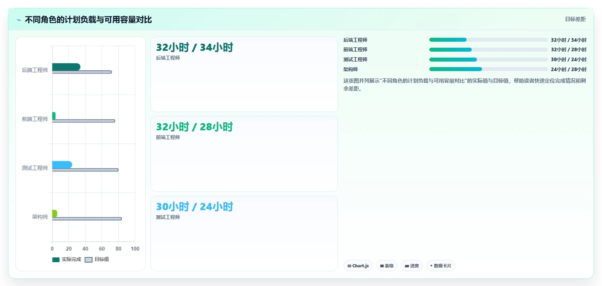Click 架构师 target bar in chart
Image resolution: width=602 pixels, height=286 pixels.
pos(87,219)
